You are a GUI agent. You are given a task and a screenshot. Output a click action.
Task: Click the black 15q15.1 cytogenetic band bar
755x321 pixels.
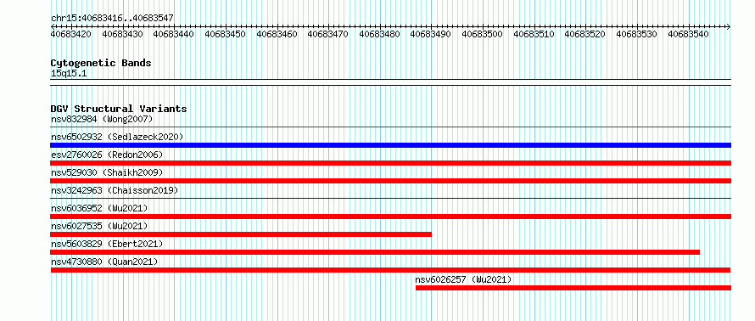[390, 82]
